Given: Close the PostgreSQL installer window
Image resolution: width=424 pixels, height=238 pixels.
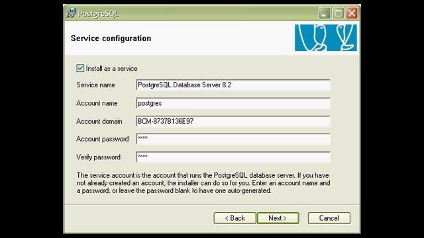Looking at the screenshot, I should 352,13.
